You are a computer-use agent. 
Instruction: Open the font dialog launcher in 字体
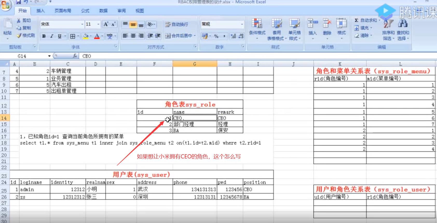[x=115, y=46]
